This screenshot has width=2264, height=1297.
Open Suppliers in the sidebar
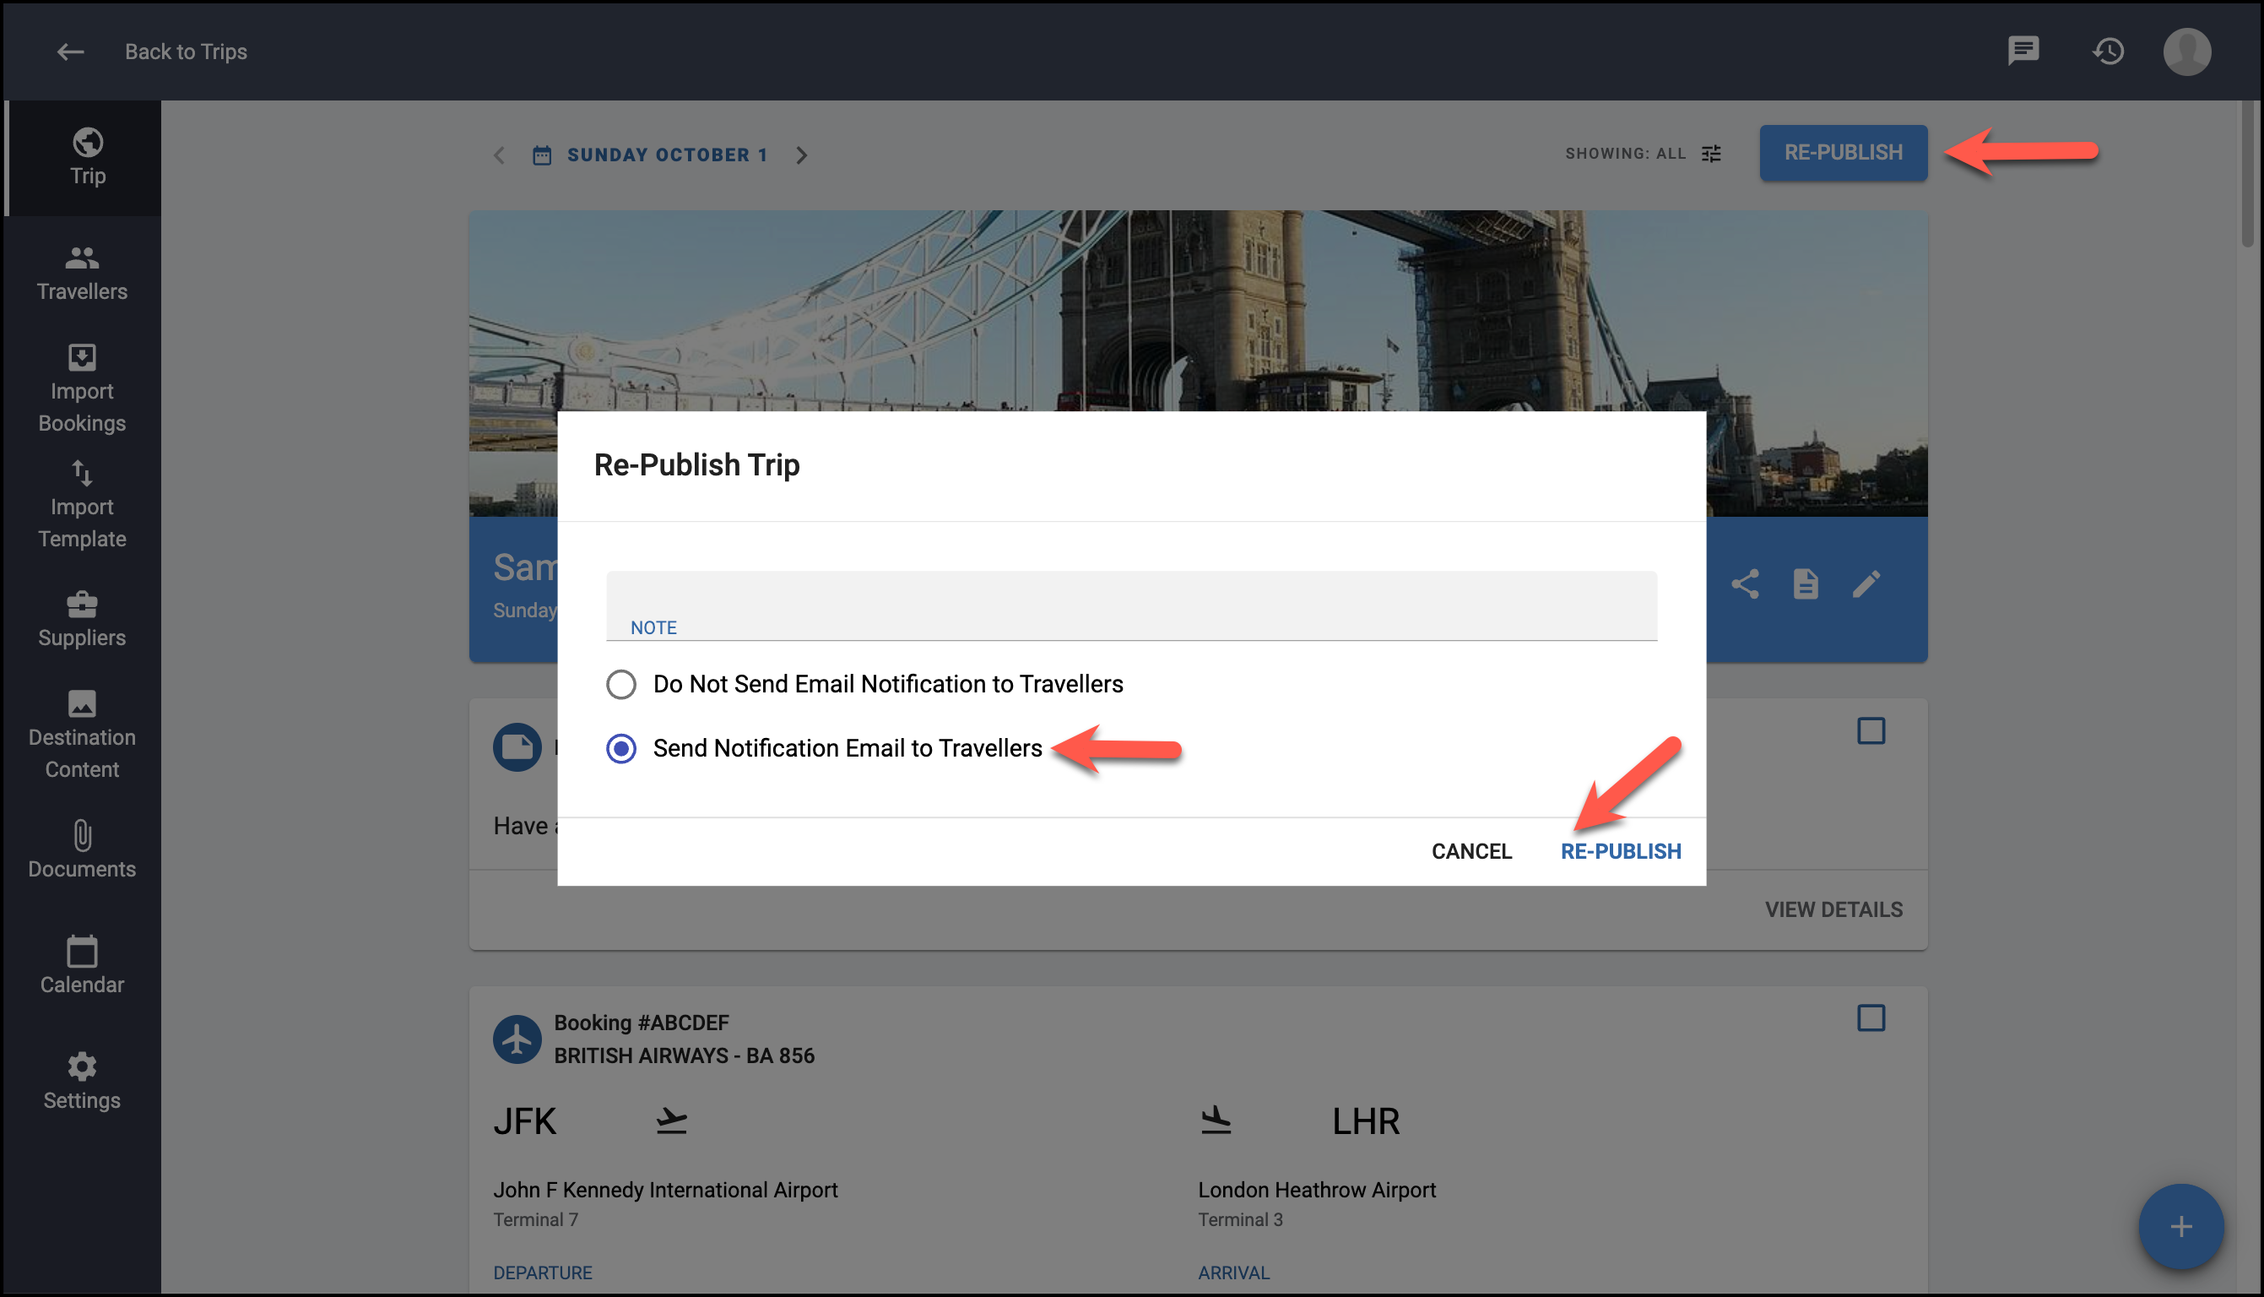tap(82, 620)
